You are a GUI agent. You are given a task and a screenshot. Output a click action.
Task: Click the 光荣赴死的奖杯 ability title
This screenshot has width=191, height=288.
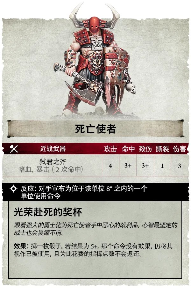coord(48,212)
